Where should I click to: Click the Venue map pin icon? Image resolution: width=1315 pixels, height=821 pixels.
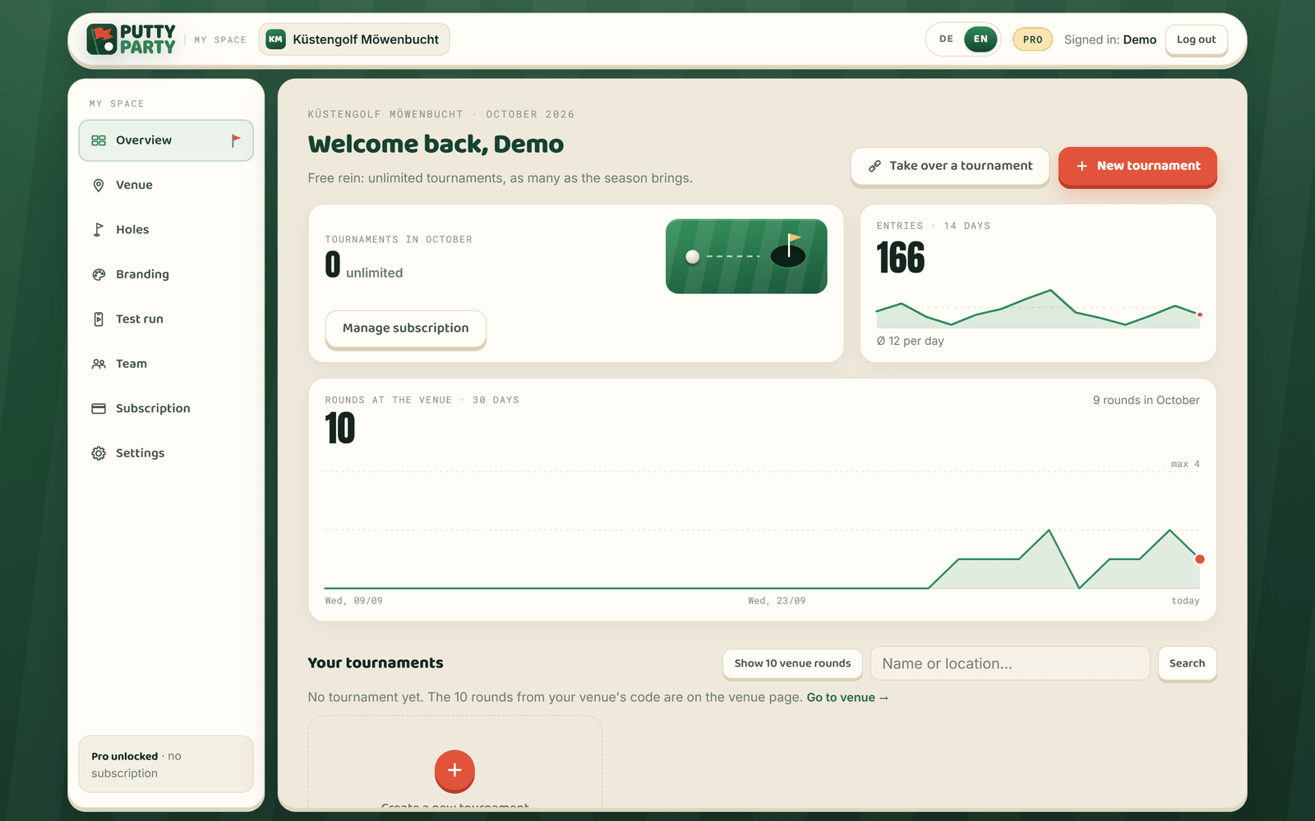[x=99, y=186]
